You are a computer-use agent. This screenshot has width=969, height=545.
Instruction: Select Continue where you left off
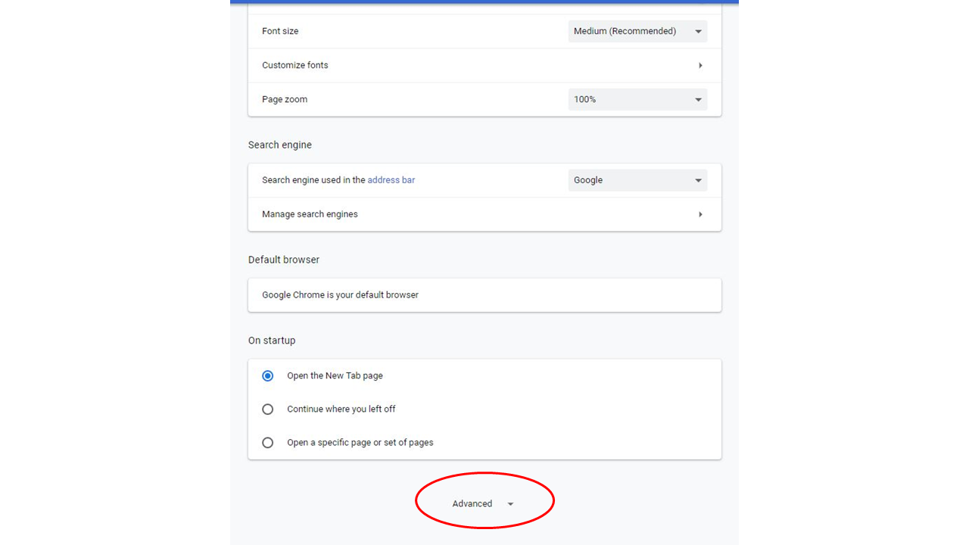coord(268,409)
